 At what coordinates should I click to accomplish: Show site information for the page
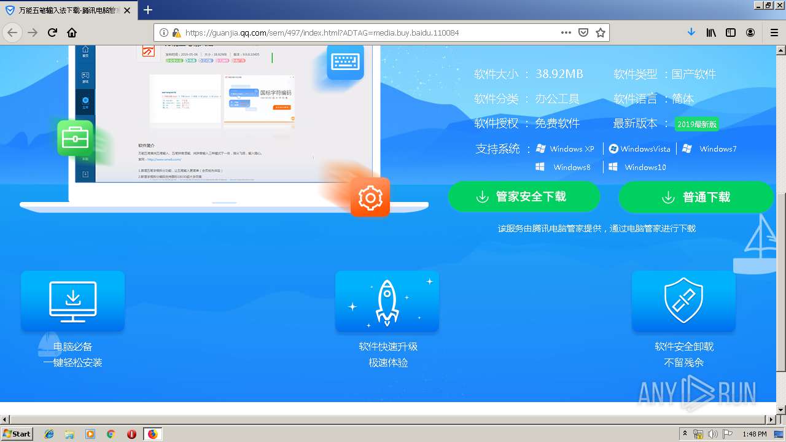[x=164, y=33]
